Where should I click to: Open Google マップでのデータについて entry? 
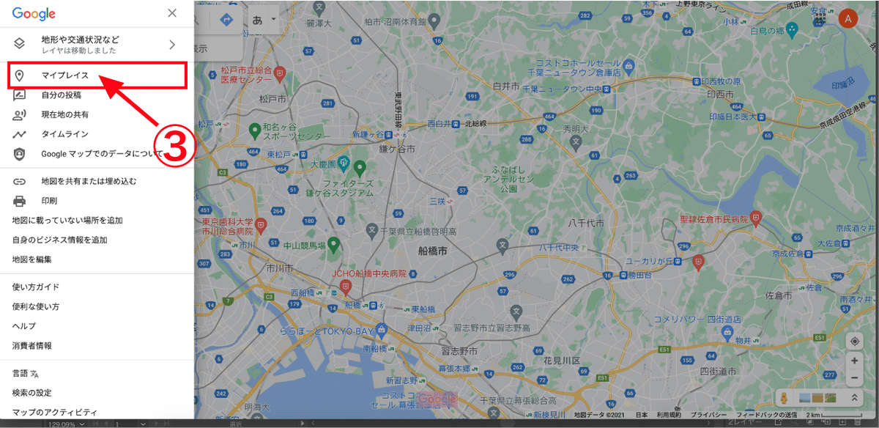pyautogui.click(x=102, y=154)
